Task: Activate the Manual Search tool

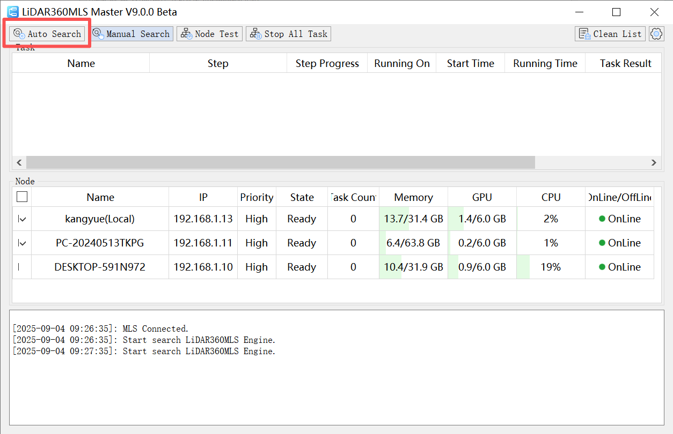Action: coord(131,34)
